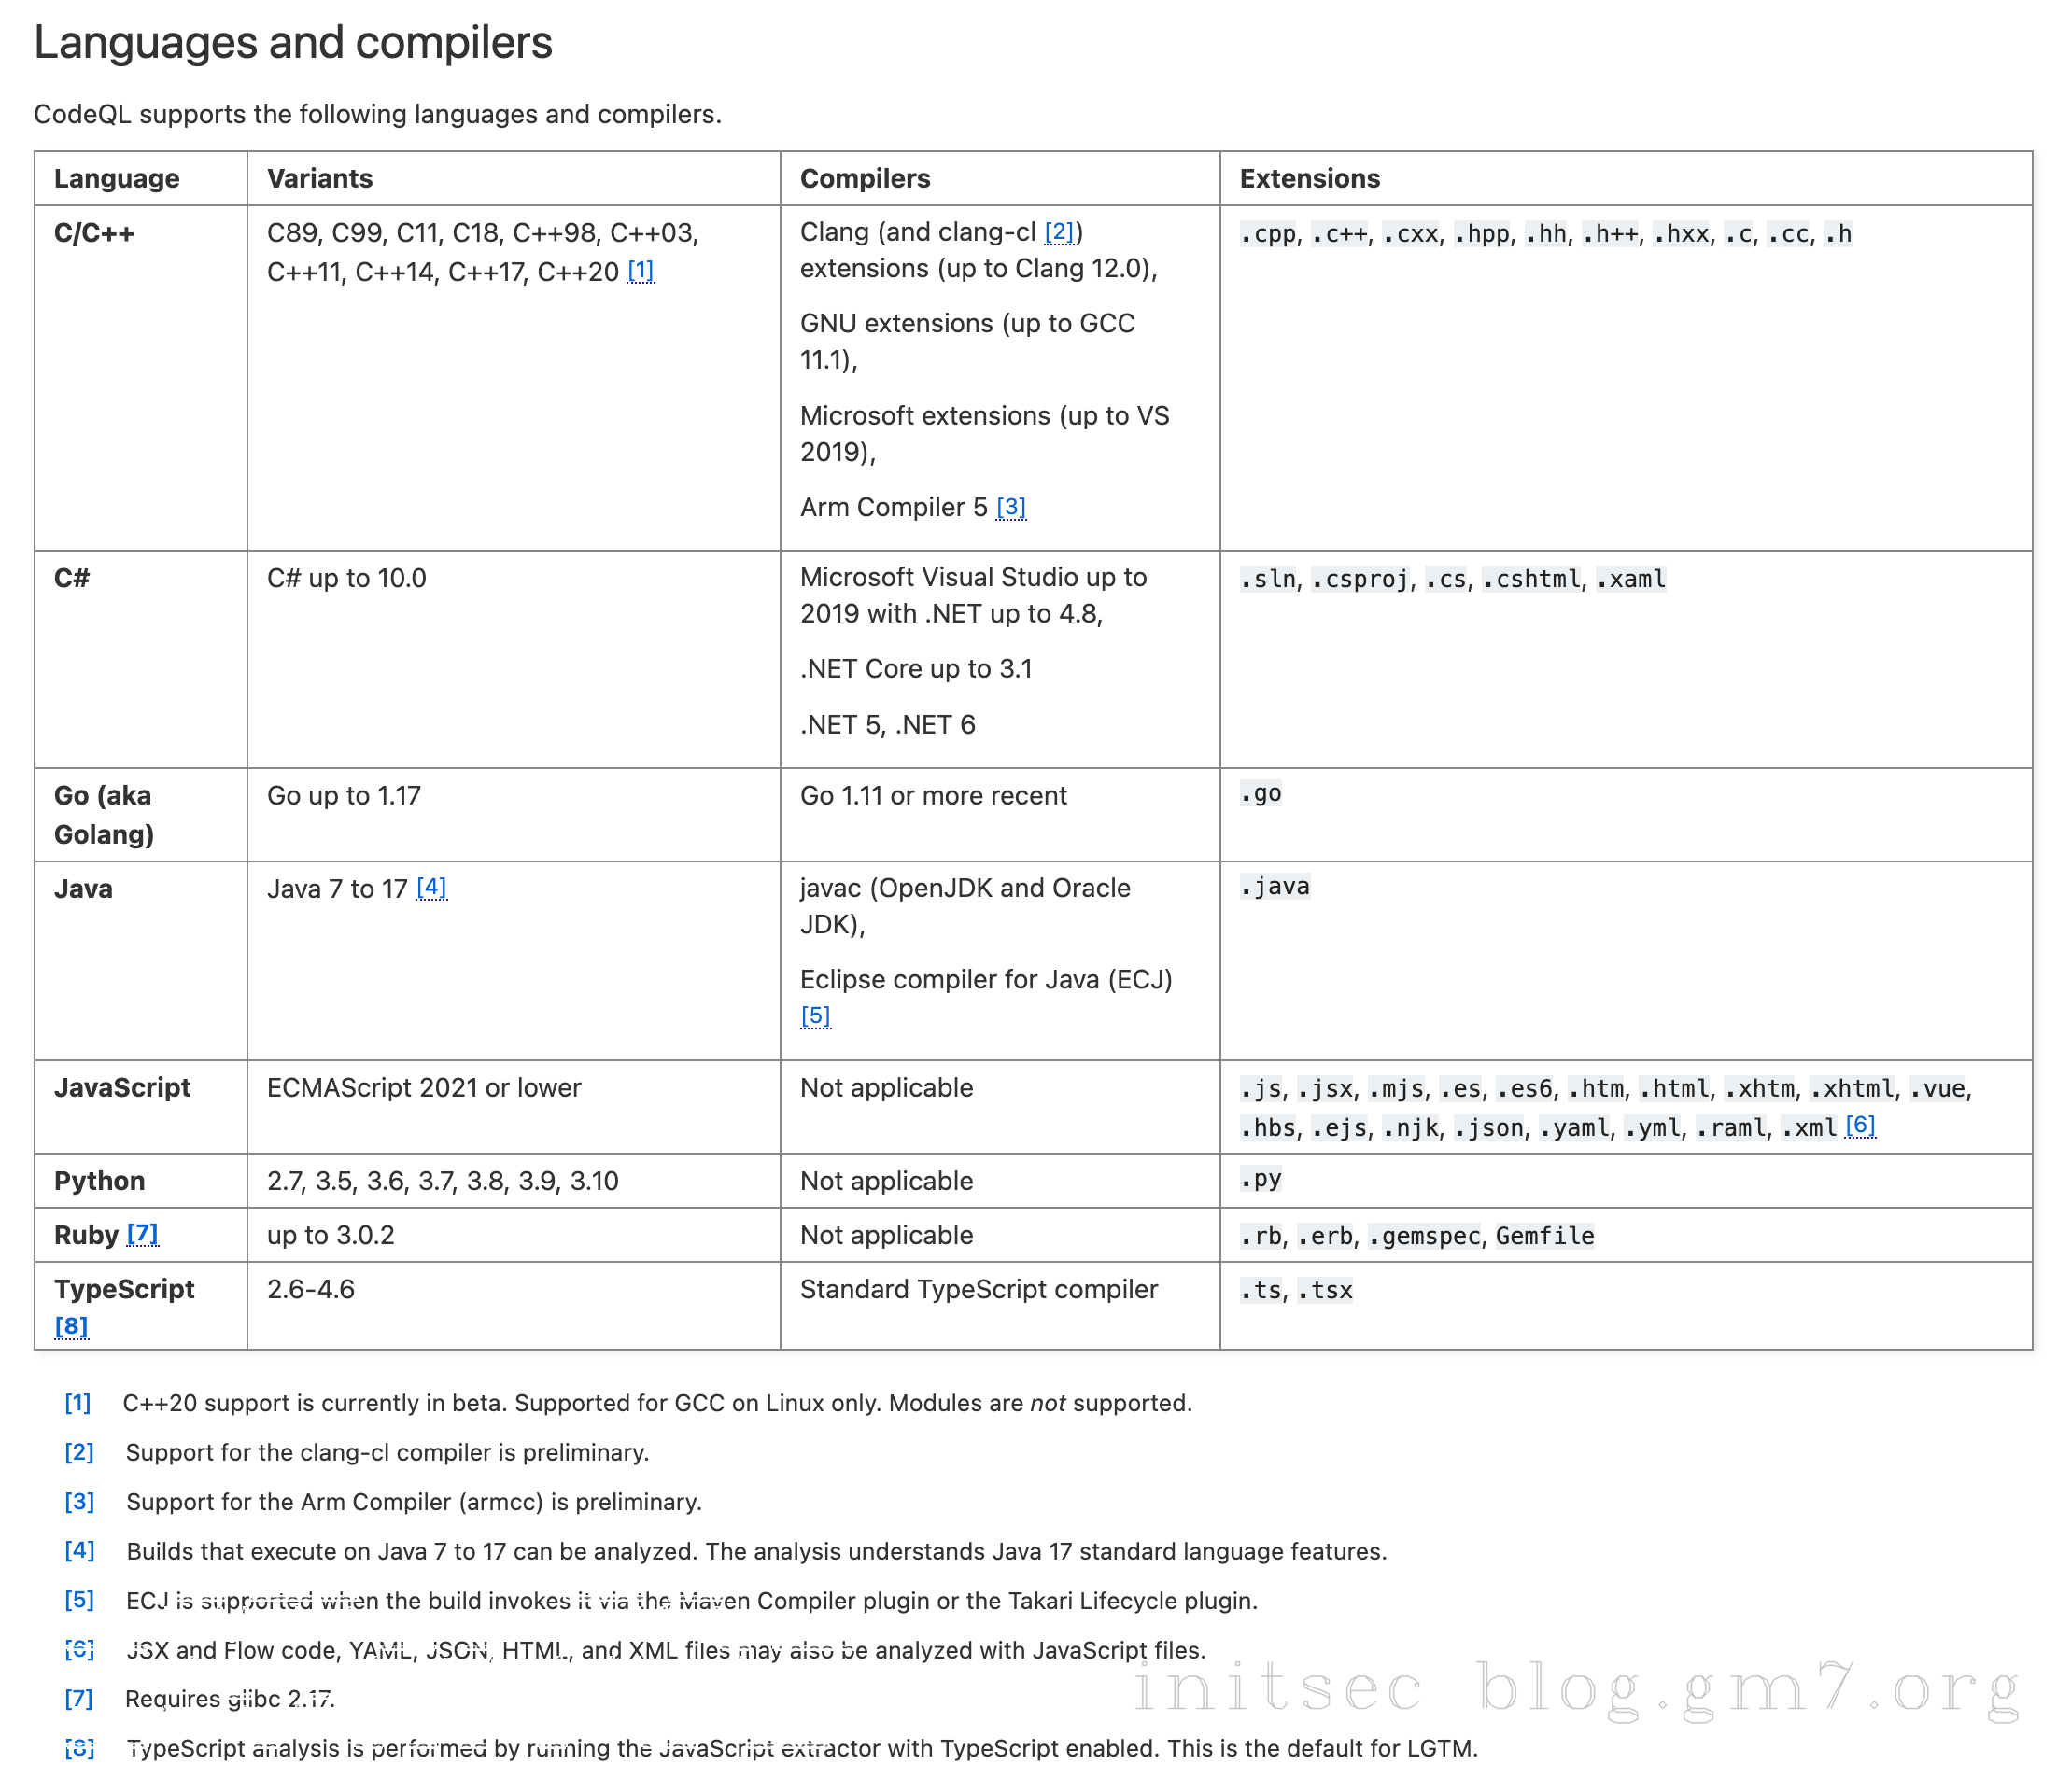This screenshot has height=1792, width=2071.
Task: Click the Python language cell
Action: [100, 1181]
